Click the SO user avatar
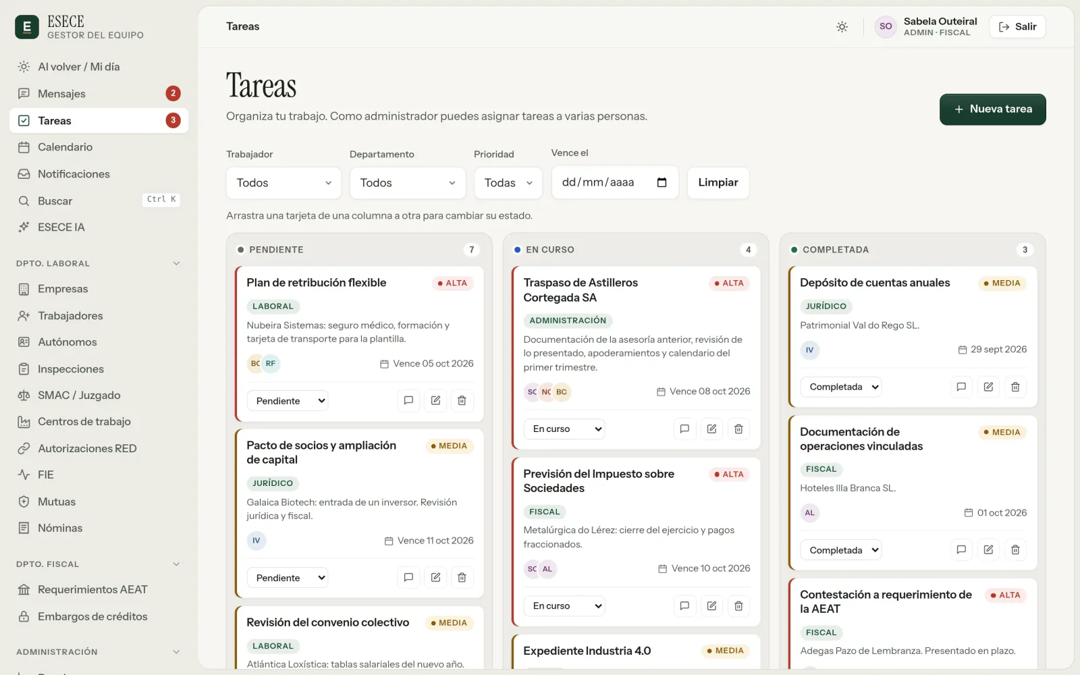The width and height of the screenshot is (1080, 675). (886, 26)
